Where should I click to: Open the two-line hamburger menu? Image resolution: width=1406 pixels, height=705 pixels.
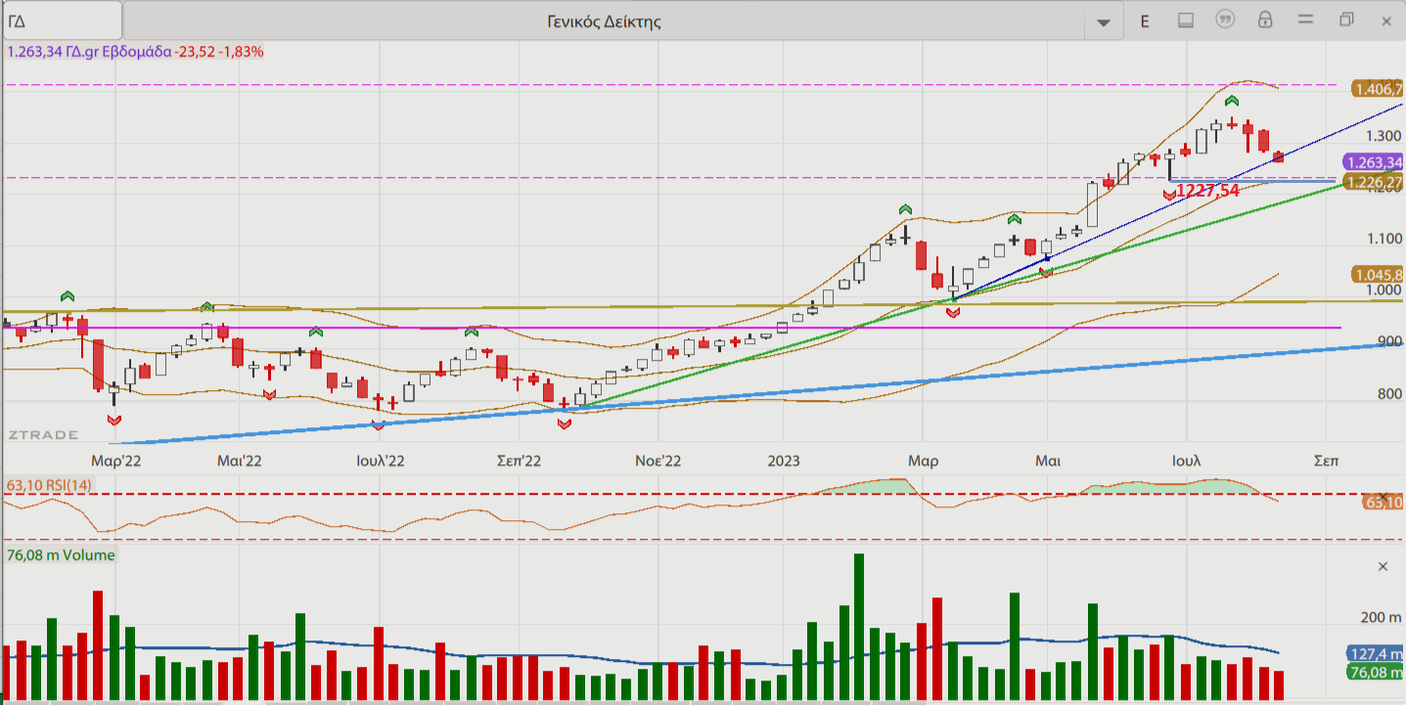(1305, 20)
